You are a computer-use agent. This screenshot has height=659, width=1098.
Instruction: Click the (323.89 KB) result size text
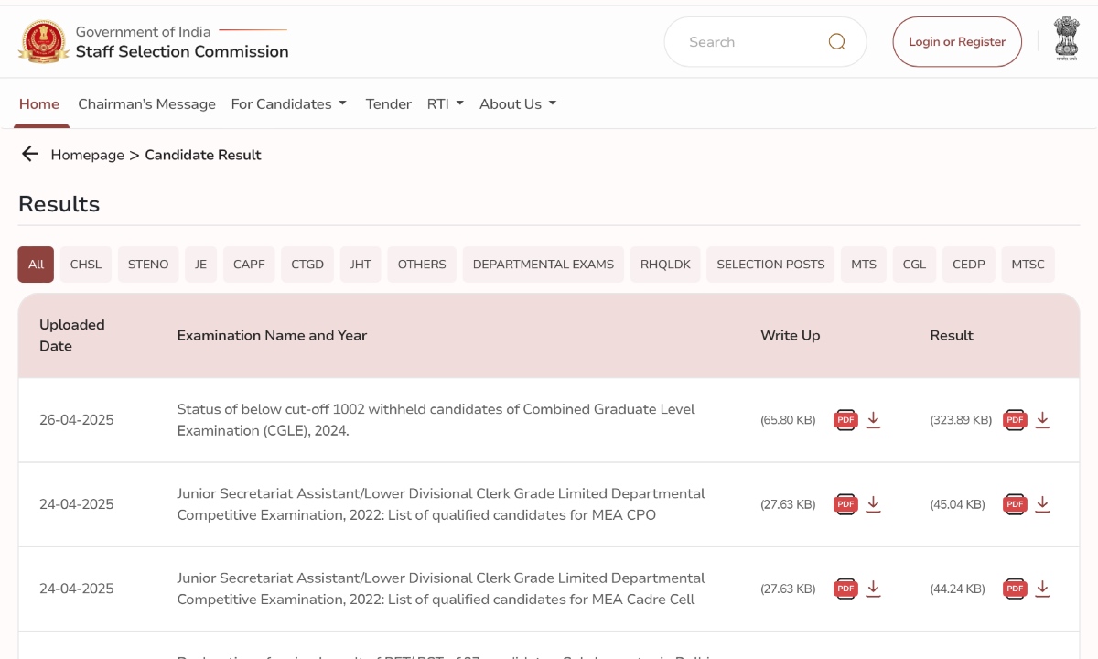pyautogui.click(x=961, y=420)
